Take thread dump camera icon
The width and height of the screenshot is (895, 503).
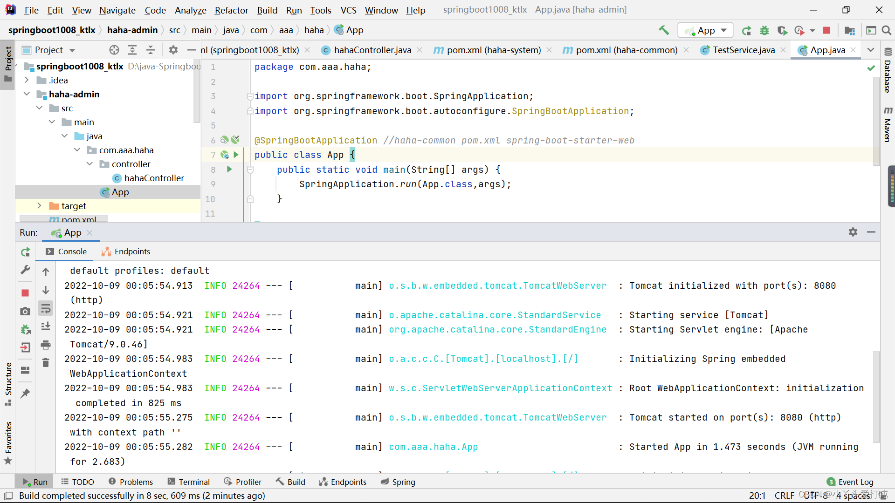coord(26,311)
